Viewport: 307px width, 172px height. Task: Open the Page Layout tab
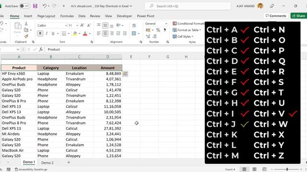pos(46,16)
